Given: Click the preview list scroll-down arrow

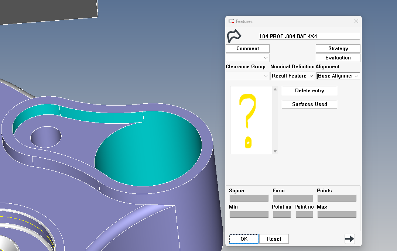Looking at the screenshot, I should coord(275,151).
